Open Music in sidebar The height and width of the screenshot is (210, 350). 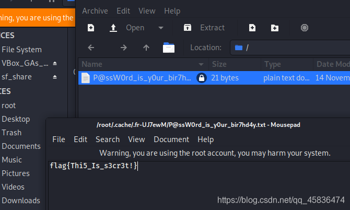(11, 160)
